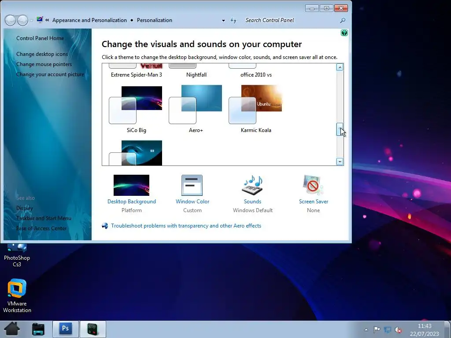
Task: Click the theme list scroll up arrow
Action: coord(340,67)
